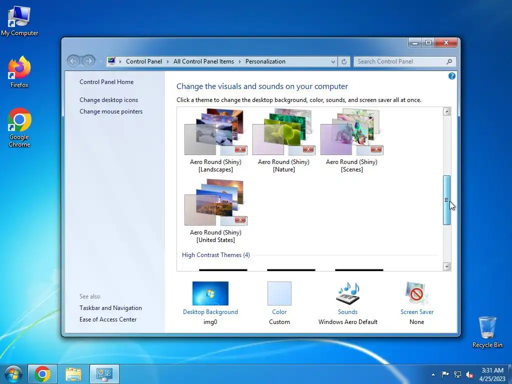512x384 pixels.
Task: Click the theme list scroll up arrow
Action: (x=446, y=111)
